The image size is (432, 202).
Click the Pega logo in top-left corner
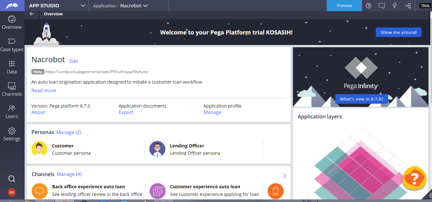click(12, 6)
